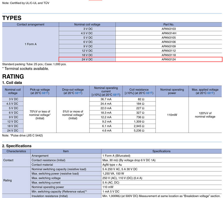Select part number APAN3109
The height and width of the screenshot is (198, 223).
168,46
